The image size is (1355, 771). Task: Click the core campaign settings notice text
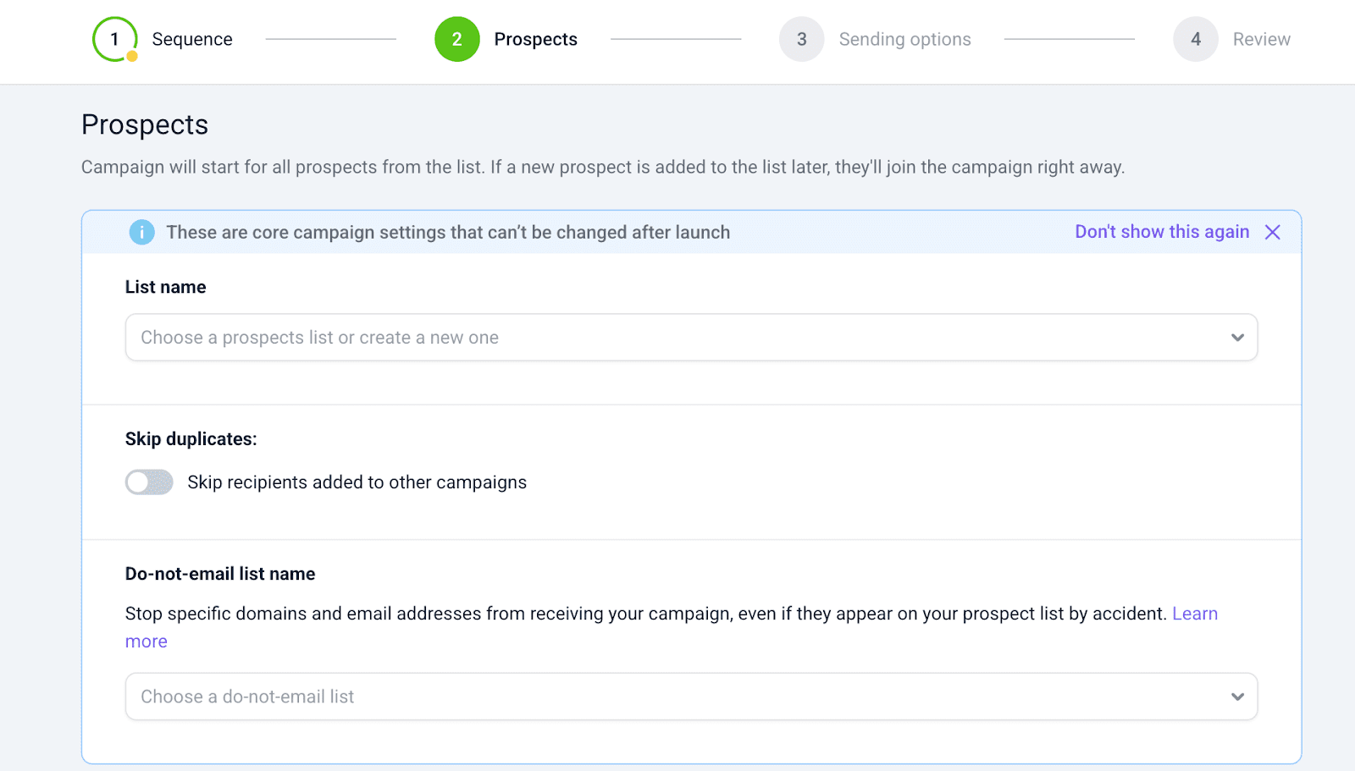pyautogui.click(x=448, y=233)
